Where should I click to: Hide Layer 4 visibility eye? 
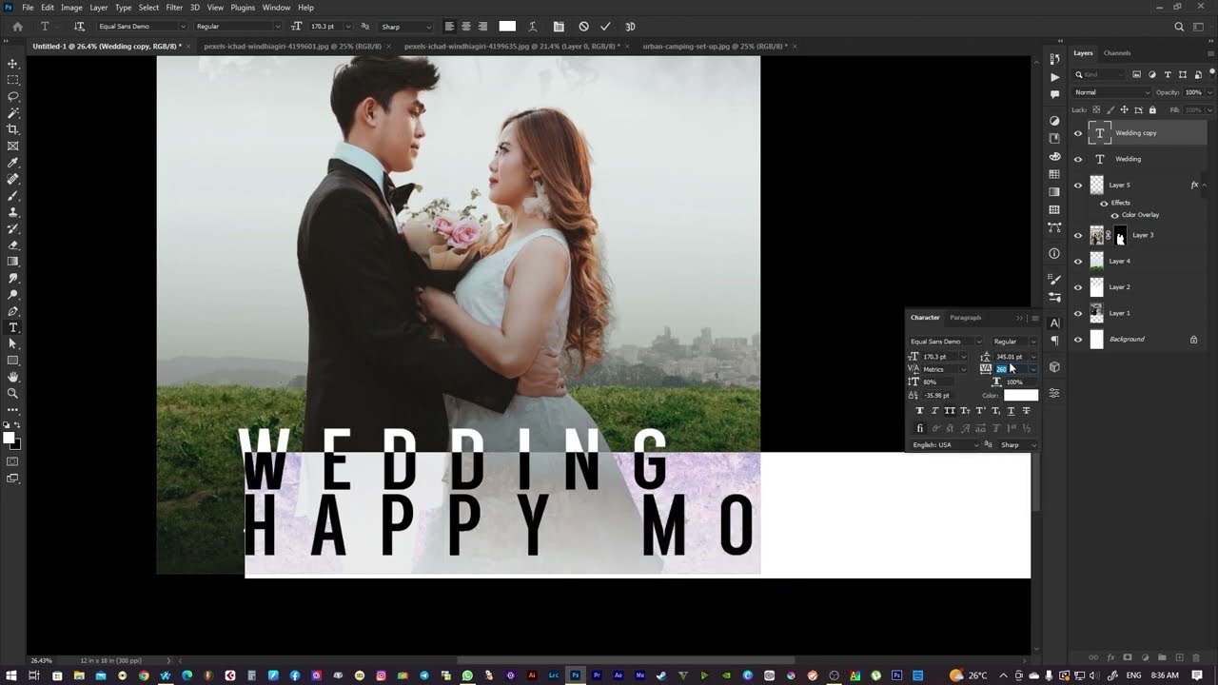pyautogui.click(x=1078, y=261)
